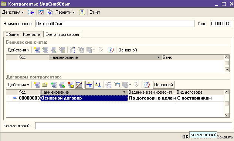Click the go up one level icon
Image resolution: width=234 pixels, height=141 pixels.
pos(98,85)
